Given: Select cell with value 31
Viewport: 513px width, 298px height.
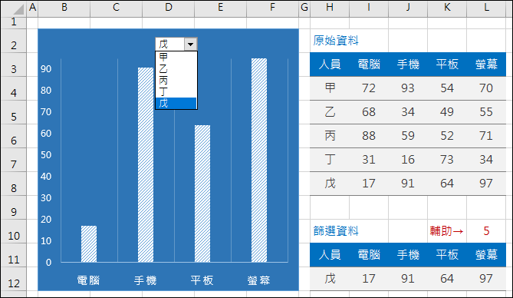Looking at the screenshot, I should [369, 159].
